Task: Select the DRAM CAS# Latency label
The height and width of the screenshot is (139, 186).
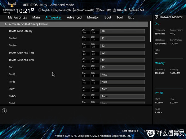Action: [x=21, y=31]
